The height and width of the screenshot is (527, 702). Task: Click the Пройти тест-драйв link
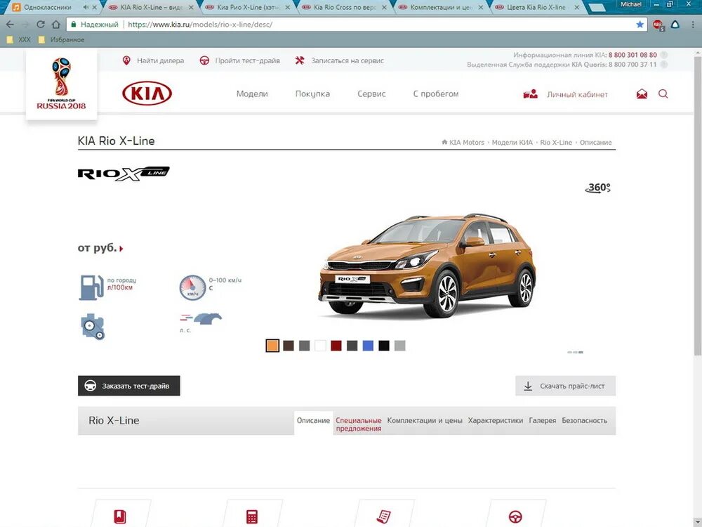247,60
